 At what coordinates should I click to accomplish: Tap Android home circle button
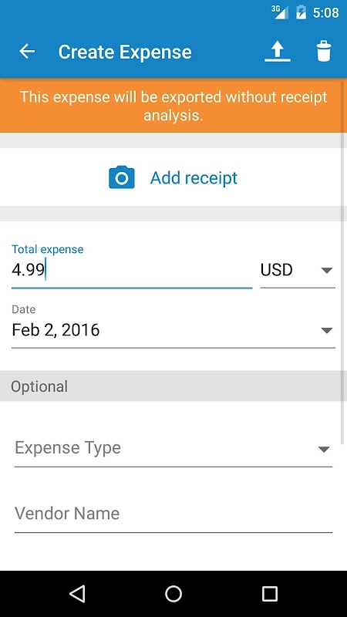click(x=173, y=593)
